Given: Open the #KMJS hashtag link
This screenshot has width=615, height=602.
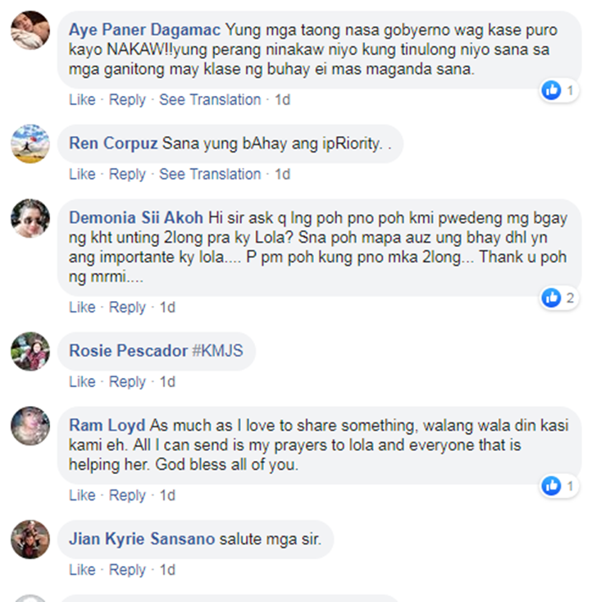Looking at the screenshot, I should pos(217,350).
